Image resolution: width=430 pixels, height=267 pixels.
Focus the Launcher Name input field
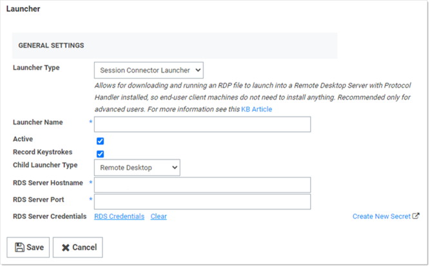click(x=202, y=124)
